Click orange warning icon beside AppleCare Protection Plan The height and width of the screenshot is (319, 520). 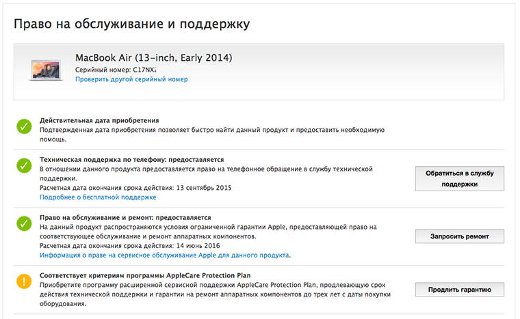click(24, 281)
